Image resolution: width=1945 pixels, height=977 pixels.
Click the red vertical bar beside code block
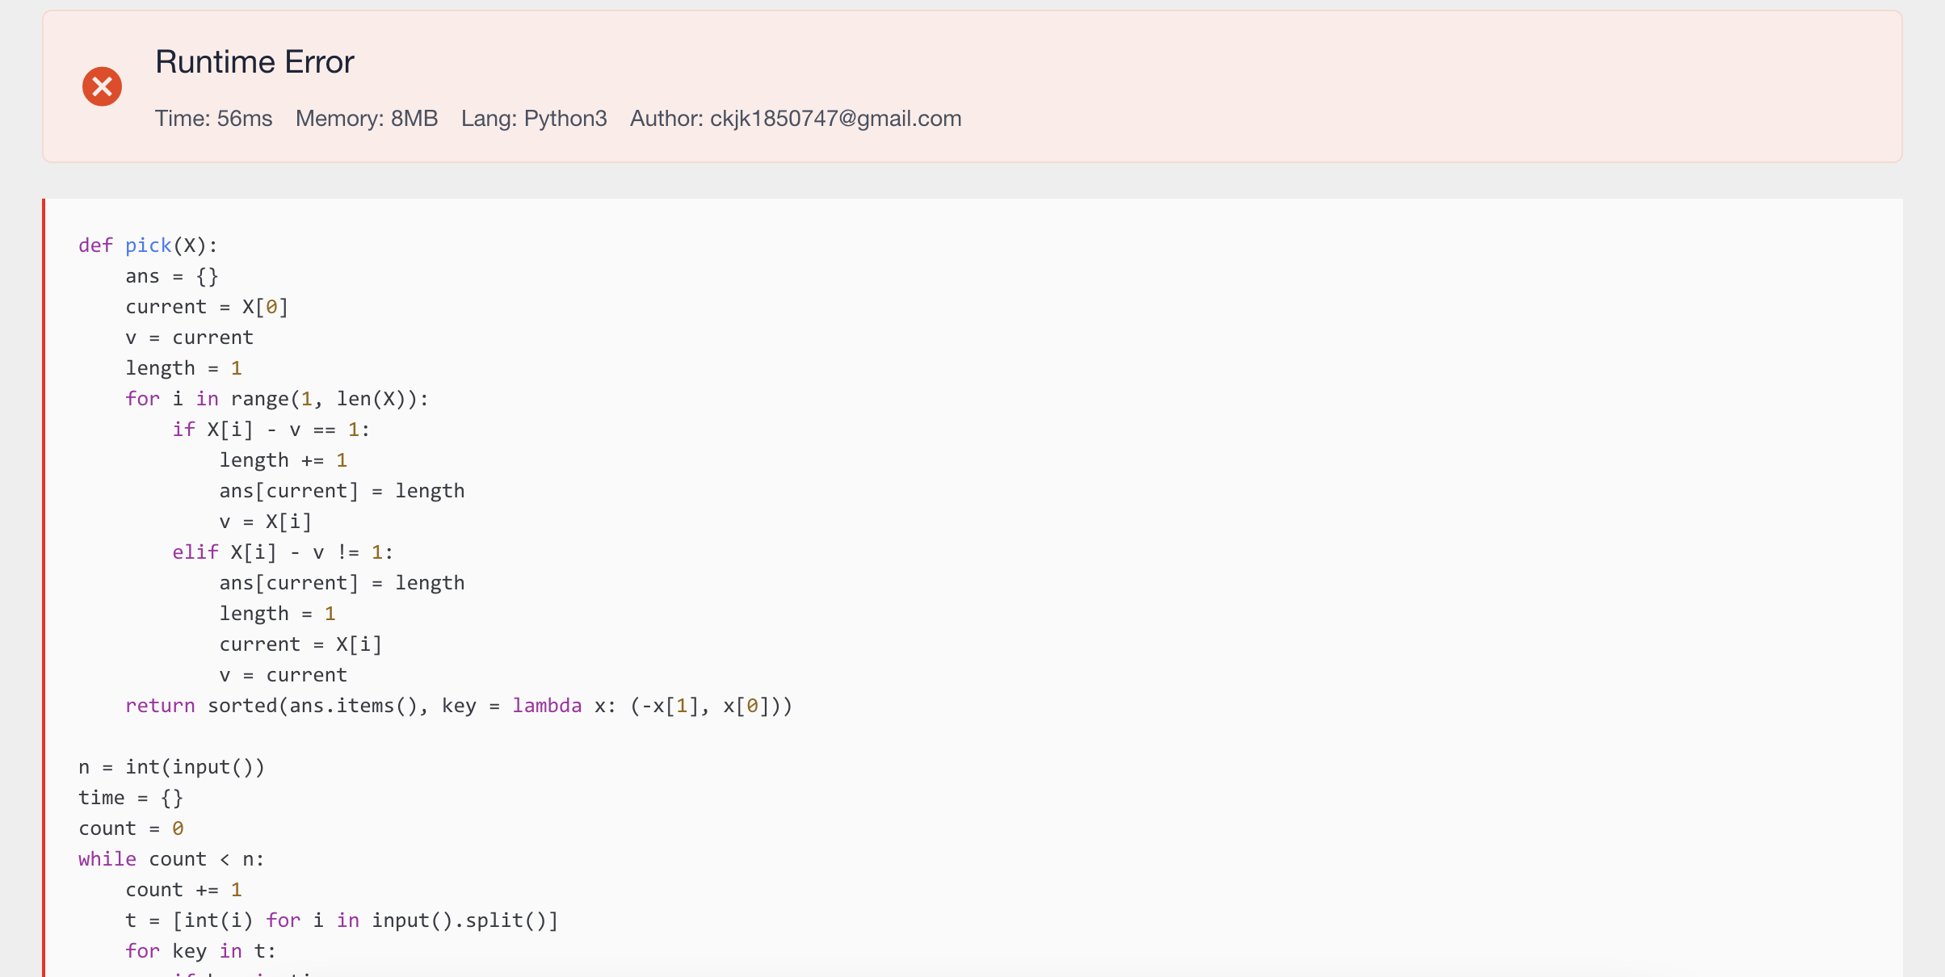(45, 565)
